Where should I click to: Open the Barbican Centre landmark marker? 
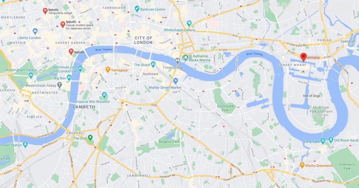[137, 9]
